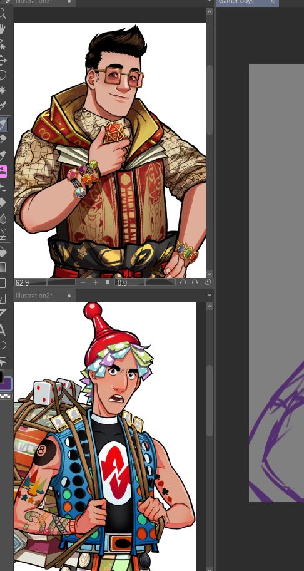
Task: Select the Liquify mesh tool
Action: [3, 234]
